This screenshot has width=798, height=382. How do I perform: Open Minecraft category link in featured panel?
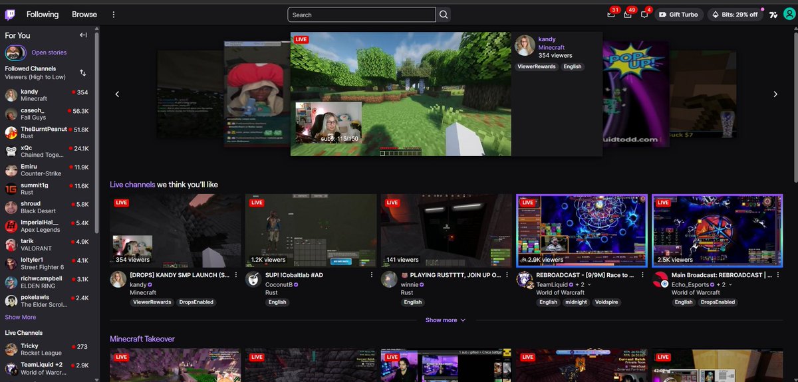click(x=551, y=48)
